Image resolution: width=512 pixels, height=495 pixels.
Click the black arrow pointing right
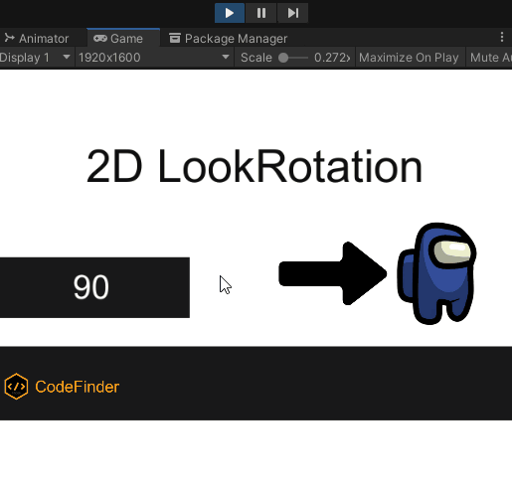coord(333,273)
